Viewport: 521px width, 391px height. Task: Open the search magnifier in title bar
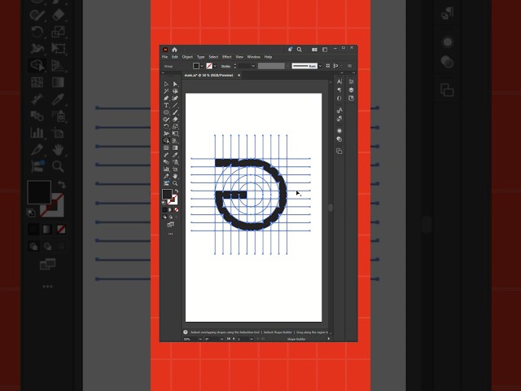coord(300,50)
